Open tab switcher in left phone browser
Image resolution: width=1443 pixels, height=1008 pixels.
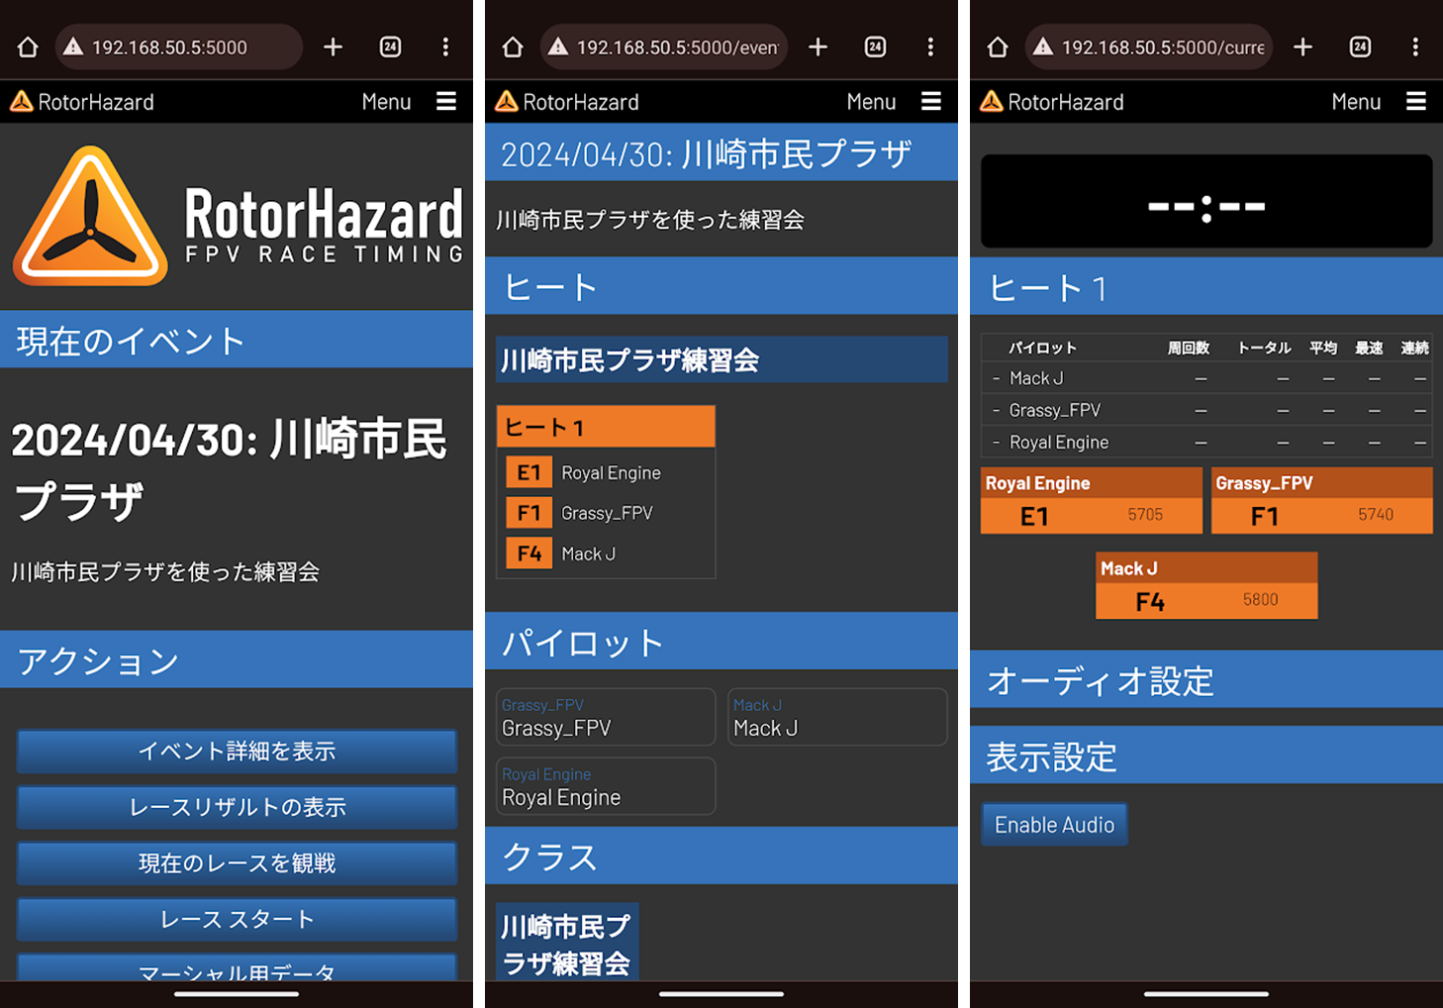tap(391, 47)
